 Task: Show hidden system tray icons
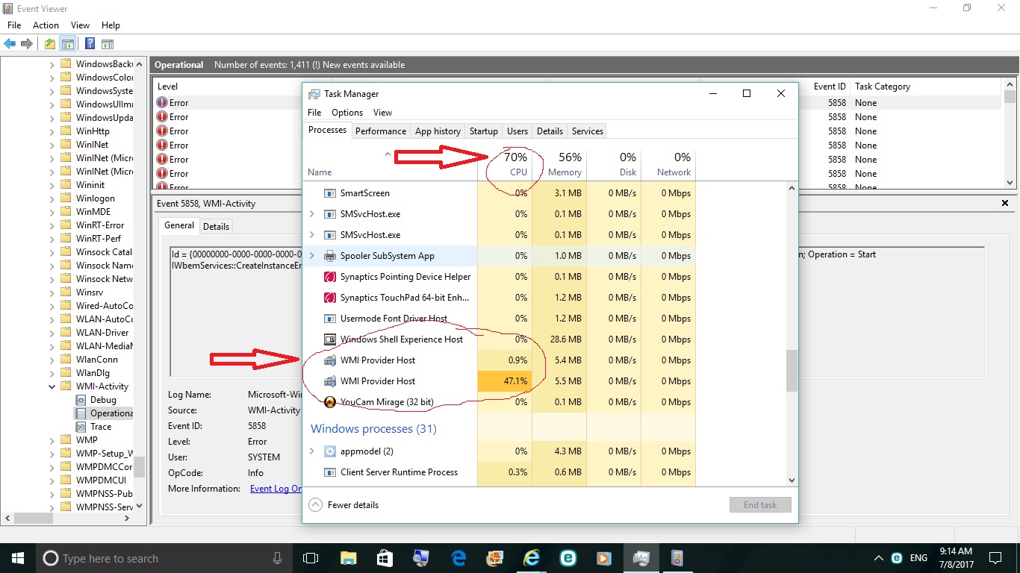coord(878,558)
